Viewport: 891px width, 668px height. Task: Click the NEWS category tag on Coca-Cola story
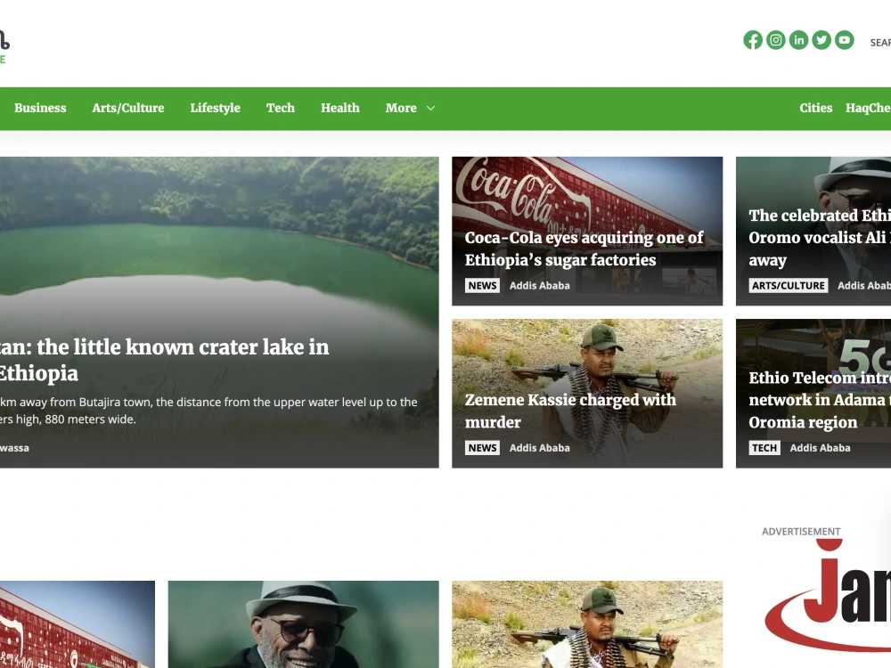coord(482,285)
